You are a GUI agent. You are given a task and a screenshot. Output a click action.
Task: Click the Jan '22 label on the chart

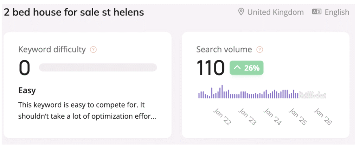[223, 117]
